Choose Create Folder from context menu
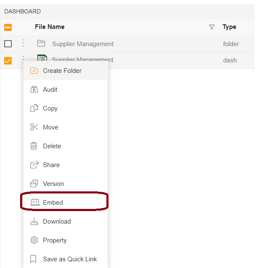Viewport: 266px width, 268px height. 65,71
